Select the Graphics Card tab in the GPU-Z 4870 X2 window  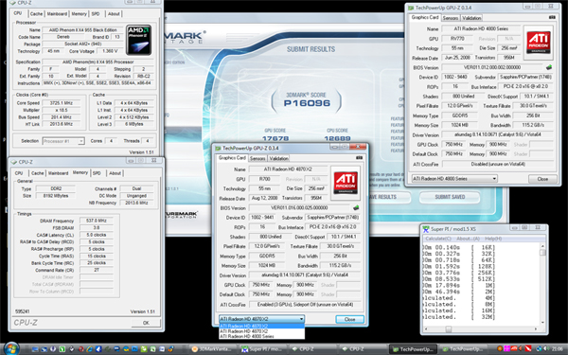coord(232,157)
